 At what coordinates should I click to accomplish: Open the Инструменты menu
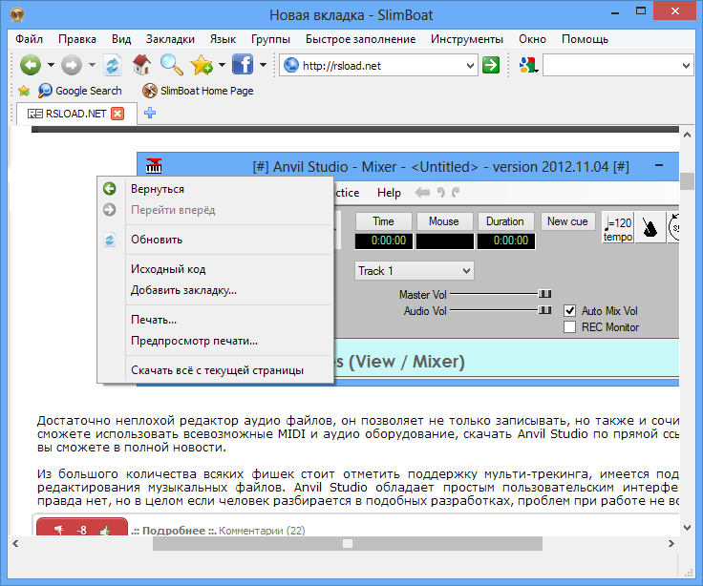[x=467, y=39]
